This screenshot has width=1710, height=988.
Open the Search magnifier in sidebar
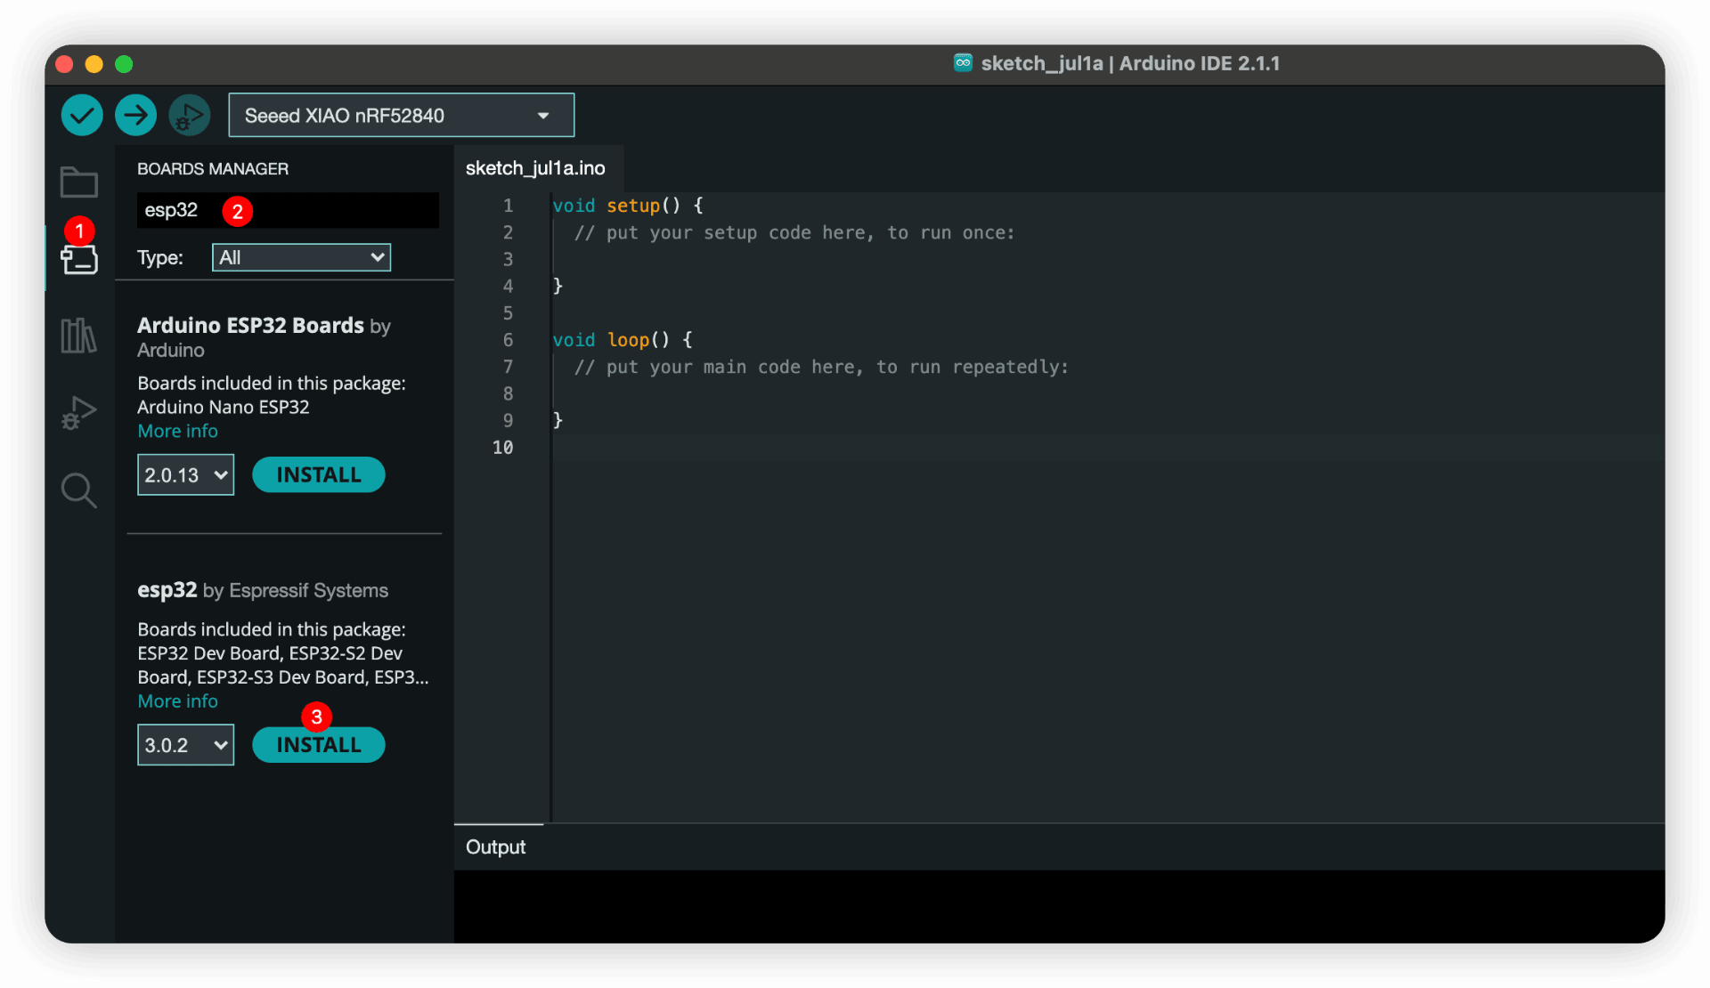79,490
